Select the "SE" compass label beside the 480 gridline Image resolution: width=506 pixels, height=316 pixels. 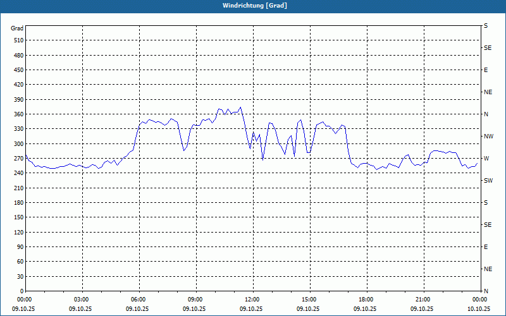pos(488,48)
